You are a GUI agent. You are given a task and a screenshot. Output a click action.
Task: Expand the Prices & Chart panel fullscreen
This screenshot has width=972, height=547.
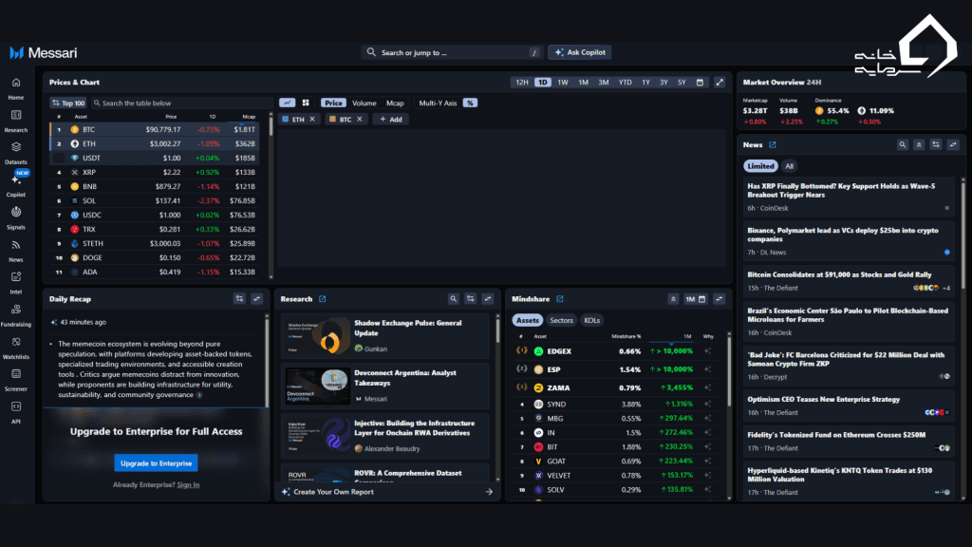coord(720,83)
